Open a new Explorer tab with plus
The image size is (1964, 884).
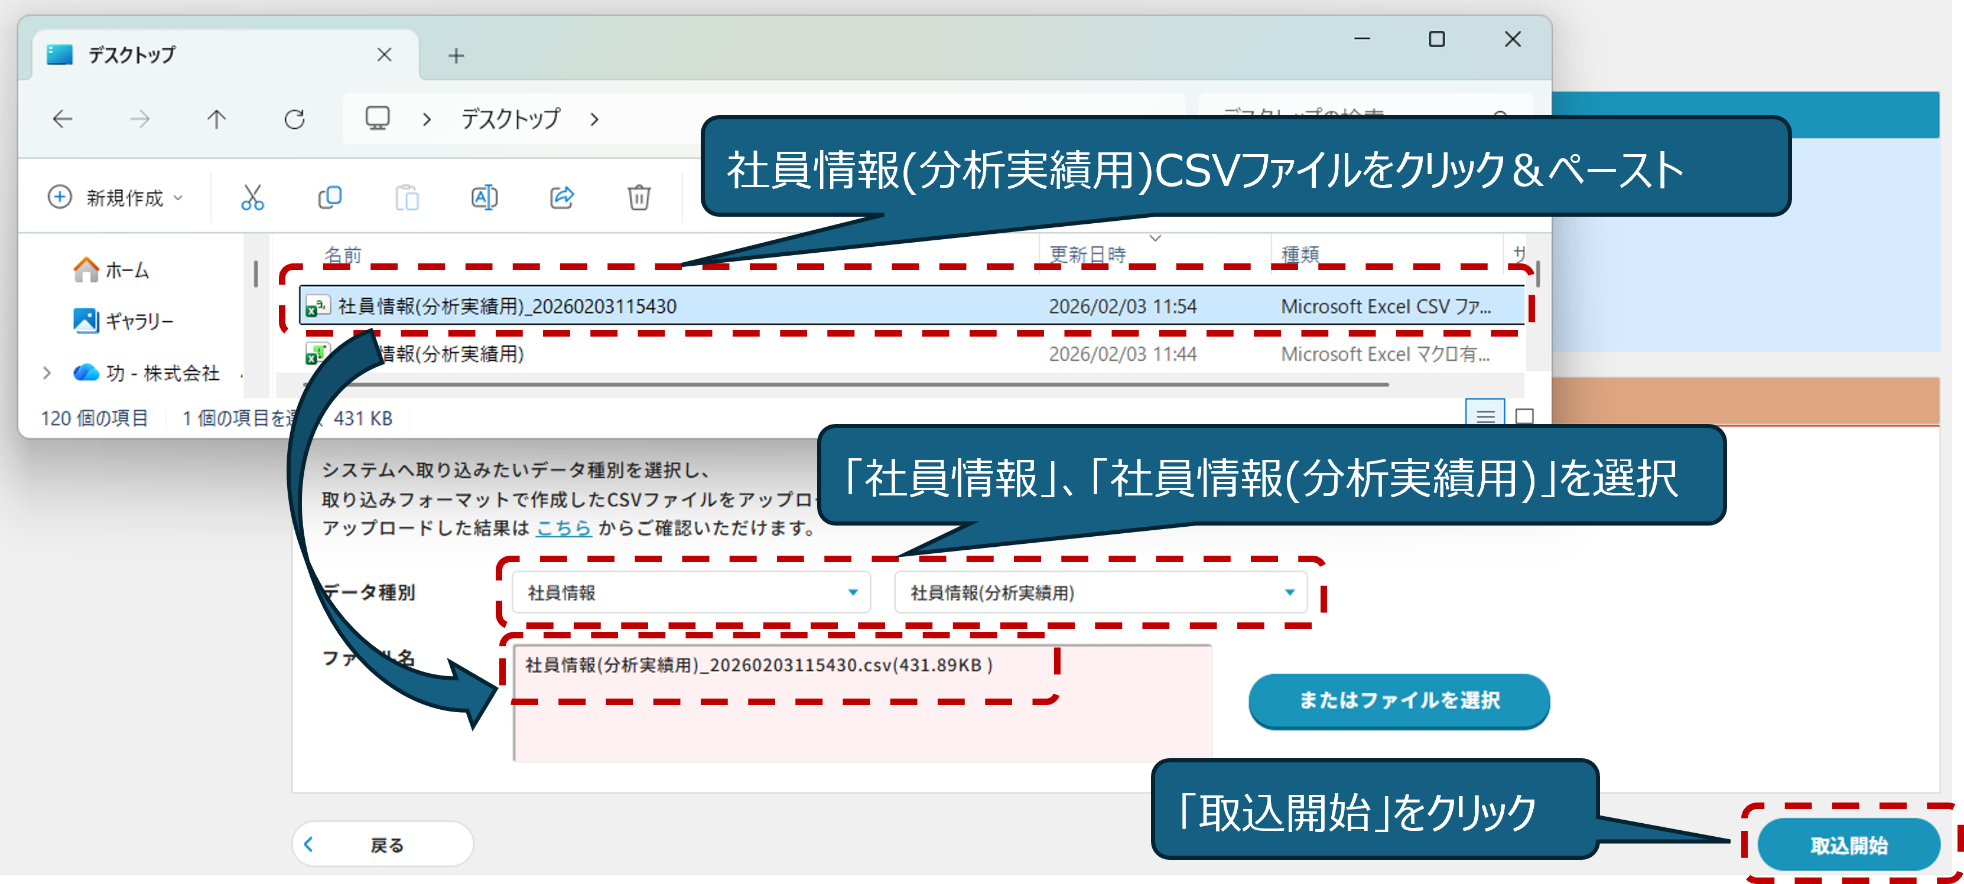(456, 56)
